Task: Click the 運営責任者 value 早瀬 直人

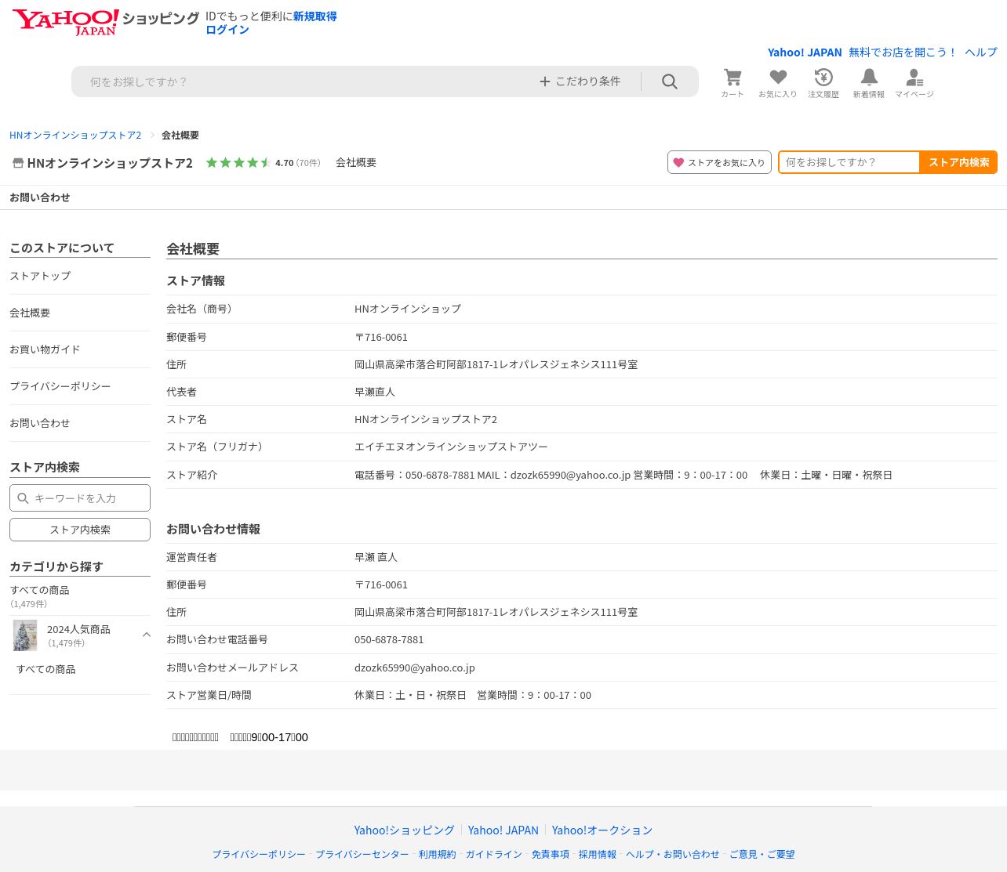Action: (376, 557)
